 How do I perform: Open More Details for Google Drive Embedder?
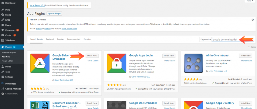[93, 61]
